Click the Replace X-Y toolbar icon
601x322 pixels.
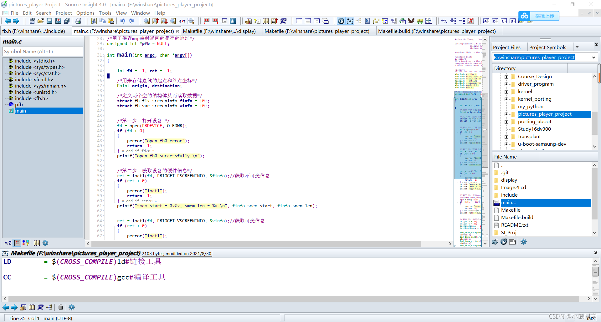point(182,21)
